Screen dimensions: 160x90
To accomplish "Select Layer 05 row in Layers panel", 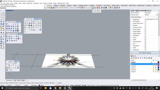I will pos(145,72).
